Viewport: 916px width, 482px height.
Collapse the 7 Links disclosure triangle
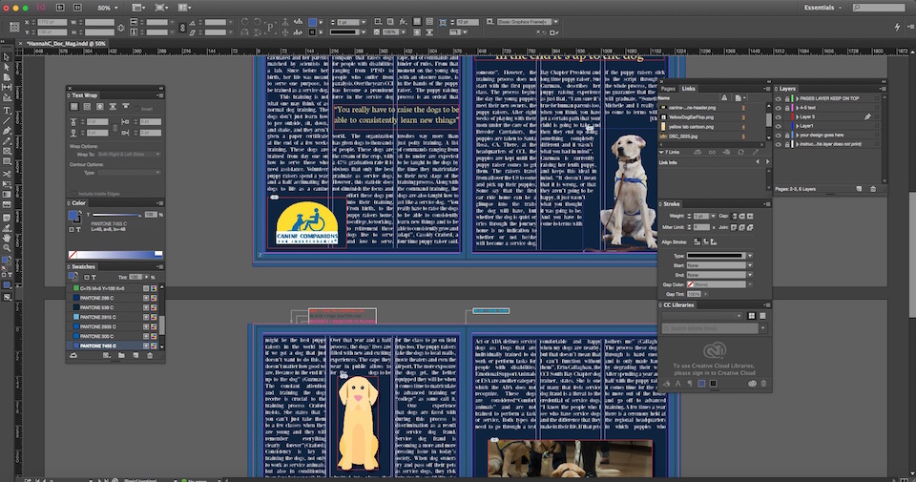[x=661, y=152]
